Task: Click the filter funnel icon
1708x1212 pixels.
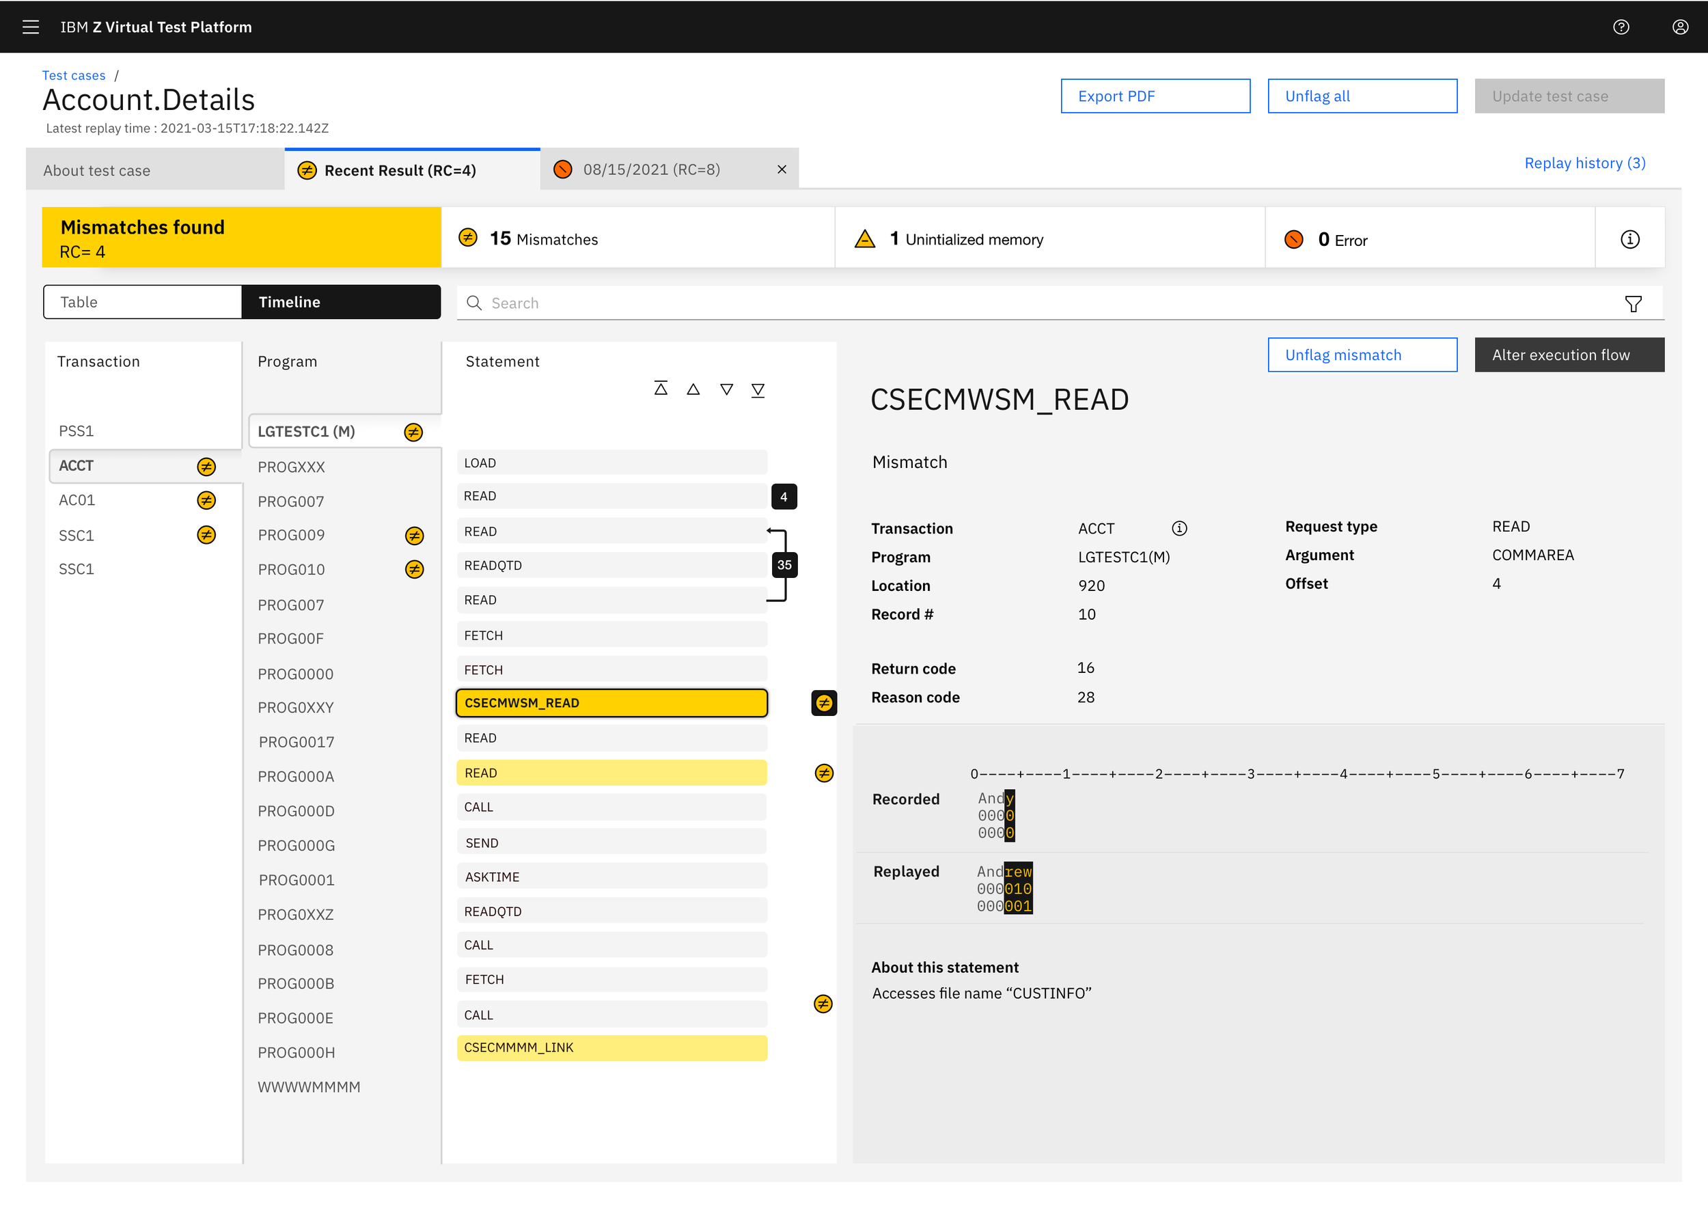Action: click(x=1633, y=304)
